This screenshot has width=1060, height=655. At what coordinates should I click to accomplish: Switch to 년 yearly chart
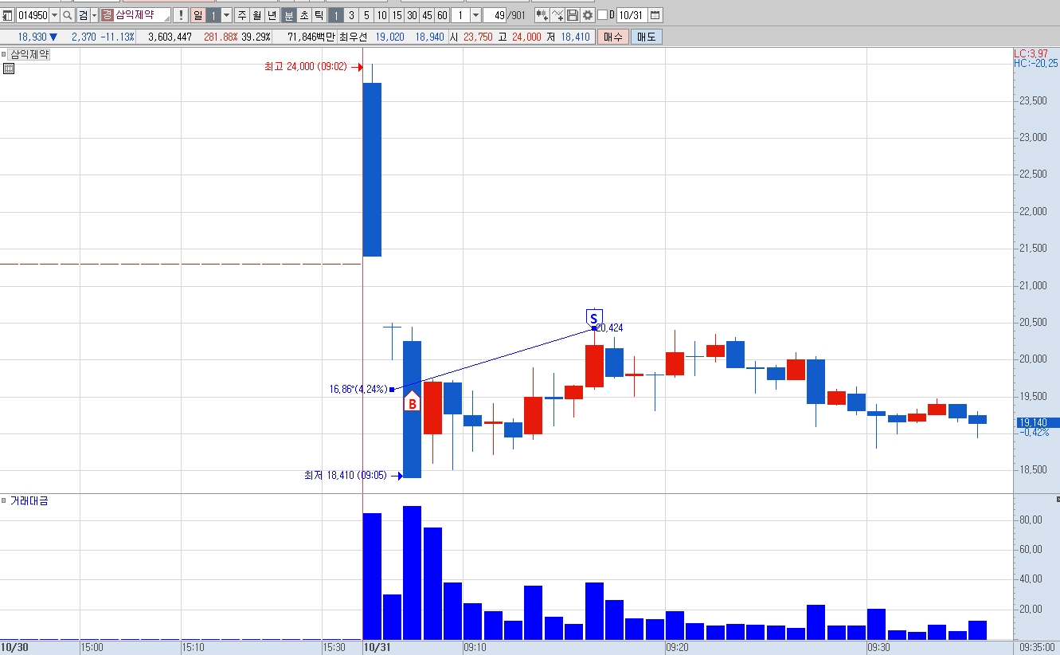click(x=272, y=15)
